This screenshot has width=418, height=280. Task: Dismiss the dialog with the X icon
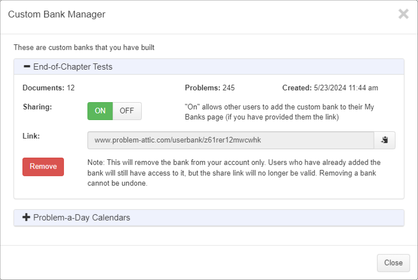pyautogui.click(x=403, y=14)
